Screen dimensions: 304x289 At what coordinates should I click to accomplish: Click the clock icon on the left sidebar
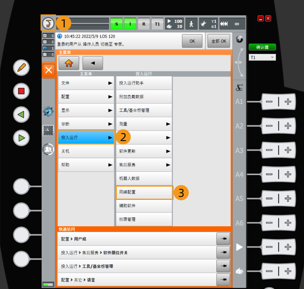(x=49, y=130)
